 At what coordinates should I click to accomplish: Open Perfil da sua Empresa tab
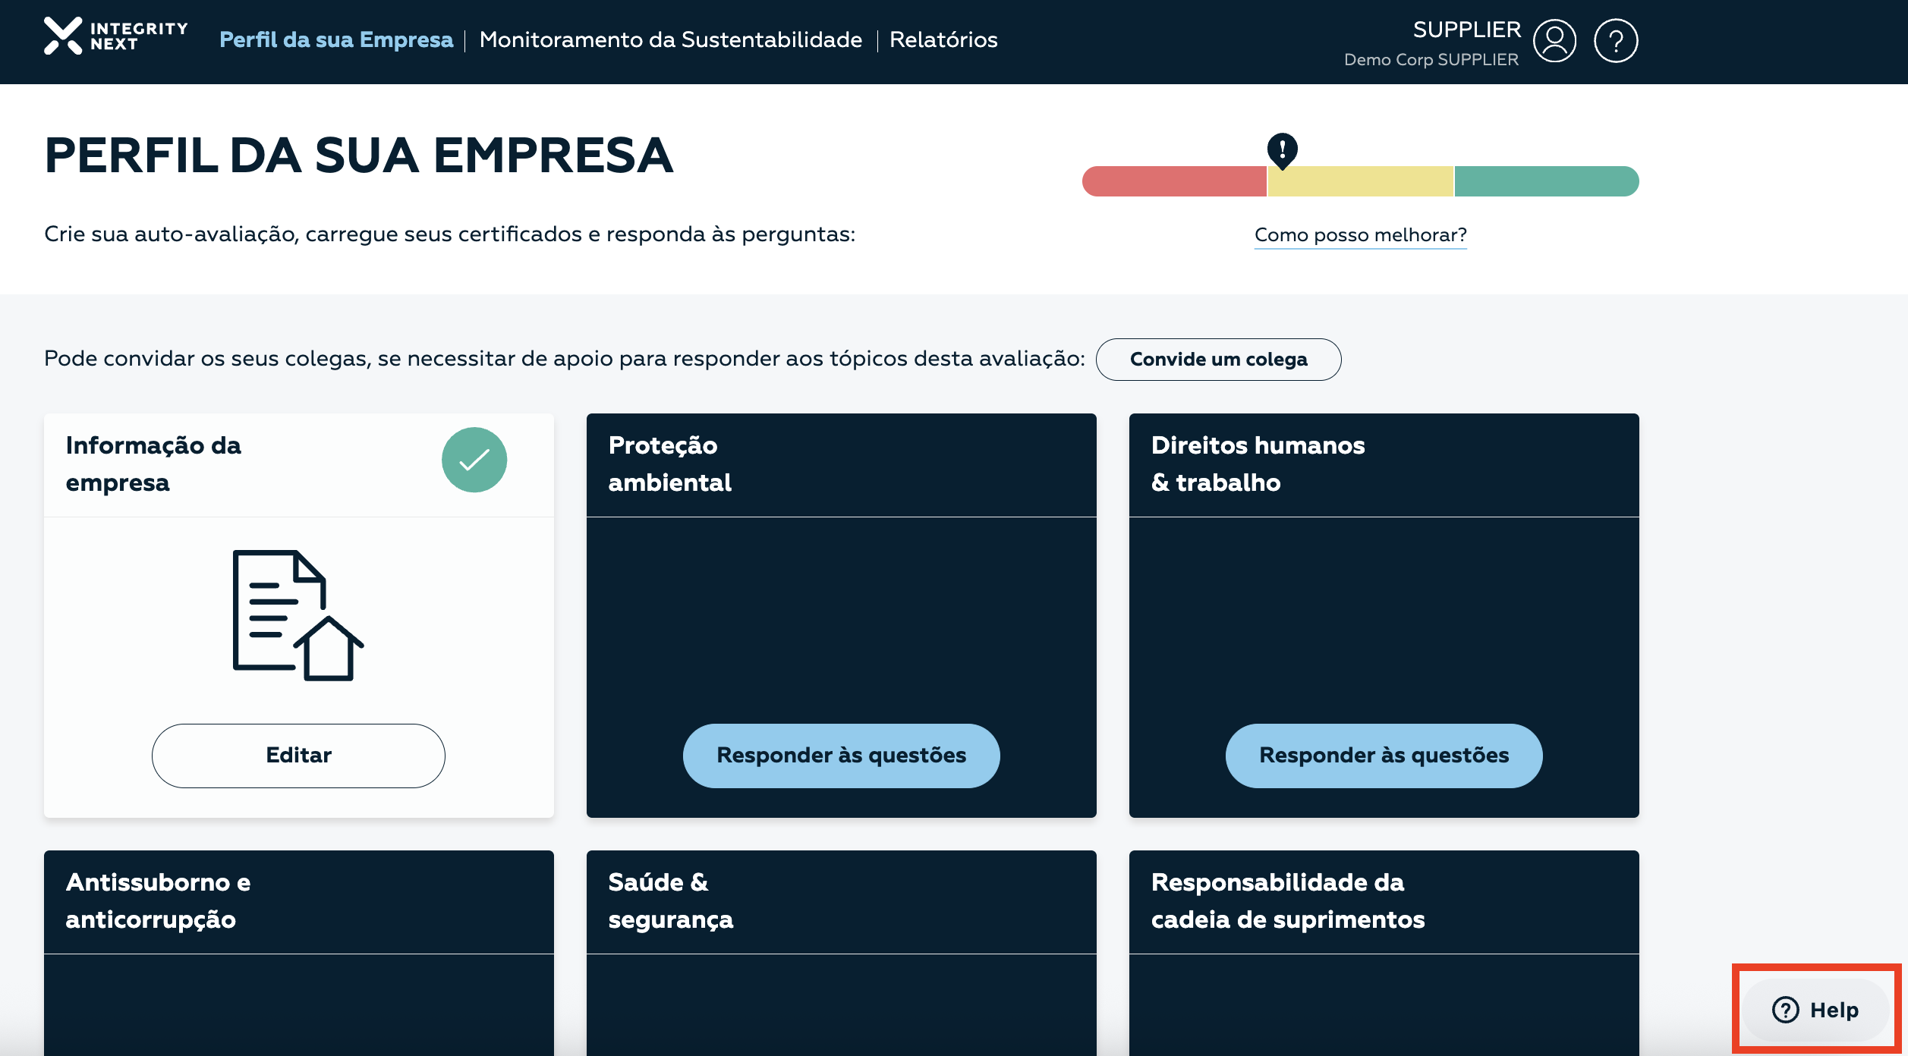(x=335, y=39)
